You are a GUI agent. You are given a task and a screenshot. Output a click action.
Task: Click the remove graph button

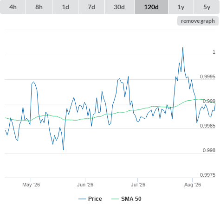click(198, 21)
